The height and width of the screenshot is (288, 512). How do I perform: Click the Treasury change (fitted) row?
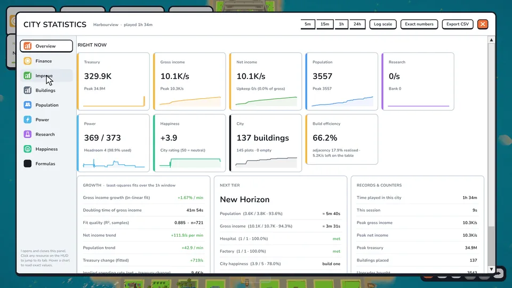click(x=143, y=260)
